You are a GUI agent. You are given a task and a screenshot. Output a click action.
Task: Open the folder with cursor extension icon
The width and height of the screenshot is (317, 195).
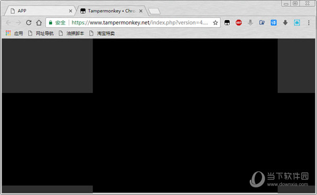tap(262, 22)
